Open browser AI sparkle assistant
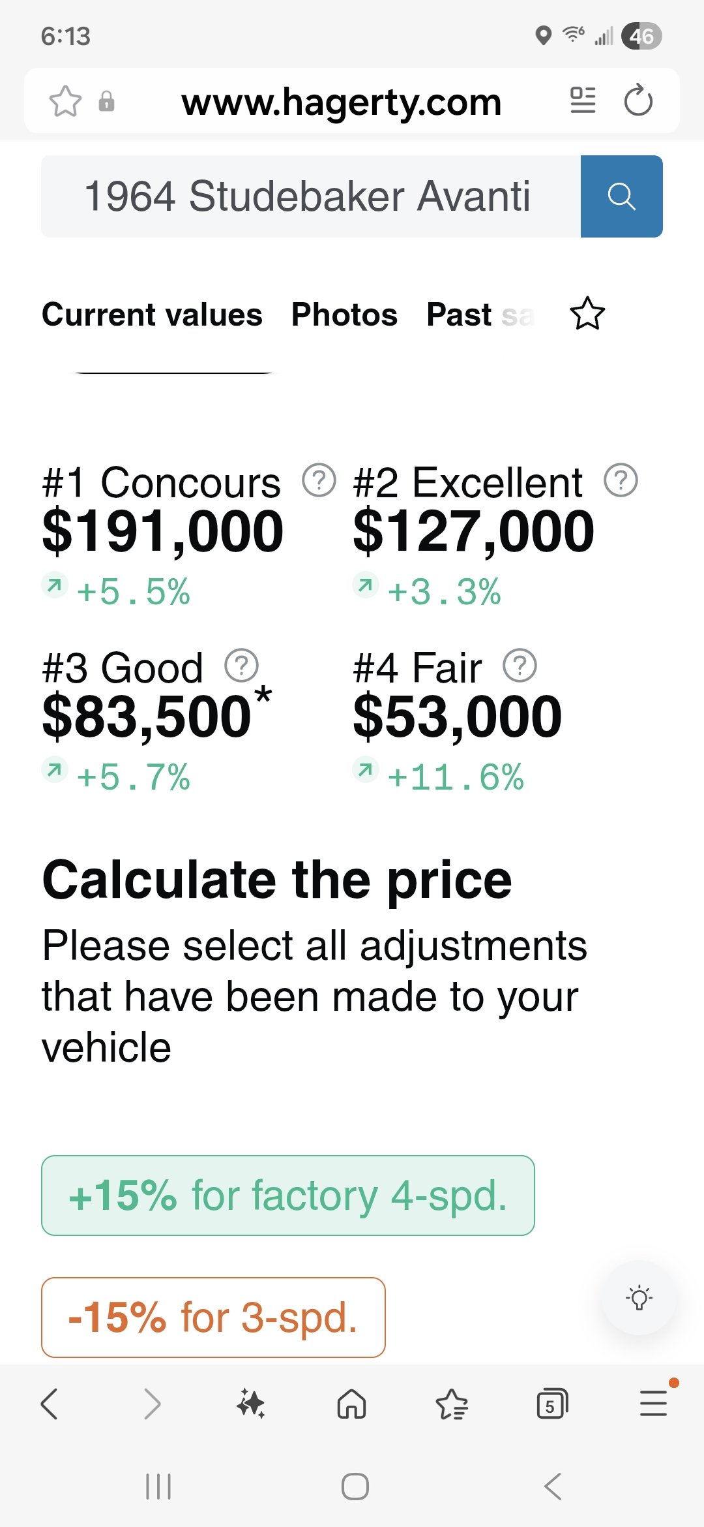The width and height of the screenshot is (704, 1527). pos(251,1404)
